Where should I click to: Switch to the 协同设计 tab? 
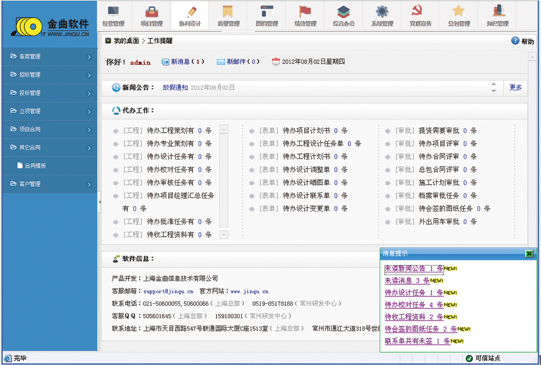[x=190, y=15]
